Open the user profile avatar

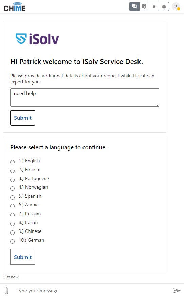click(x=176, y=7)
